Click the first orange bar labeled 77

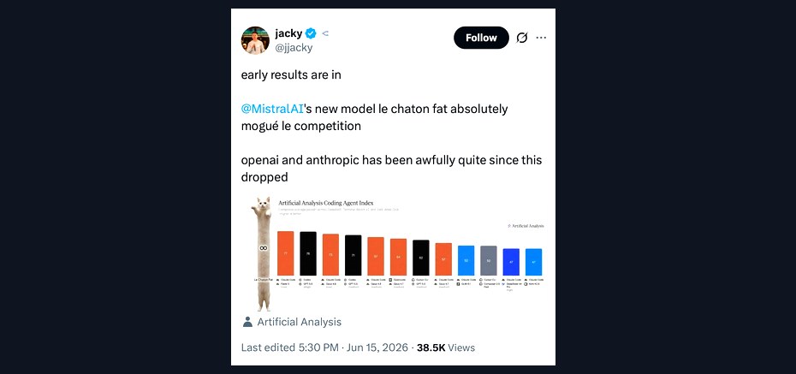coord(285,253)
